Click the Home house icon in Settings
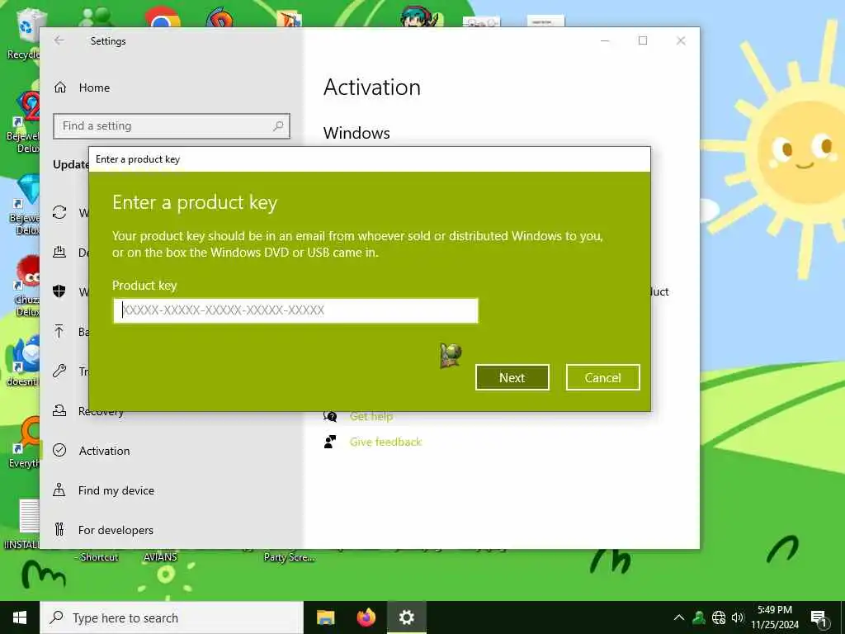This screenshot has height=634, width=845. 59,88
